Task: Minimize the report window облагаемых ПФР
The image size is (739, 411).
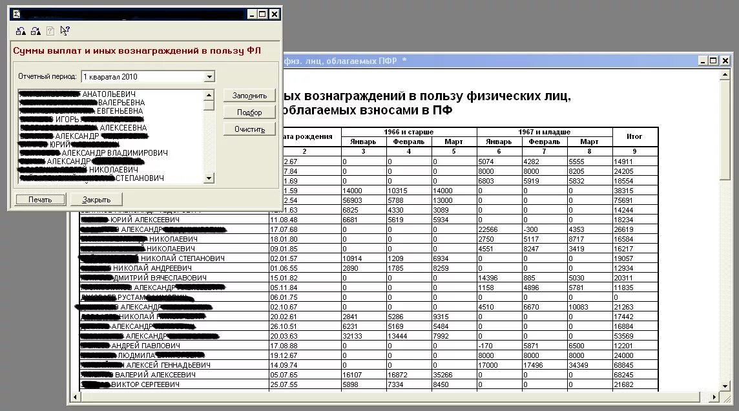Action: [x=703, y=60]
